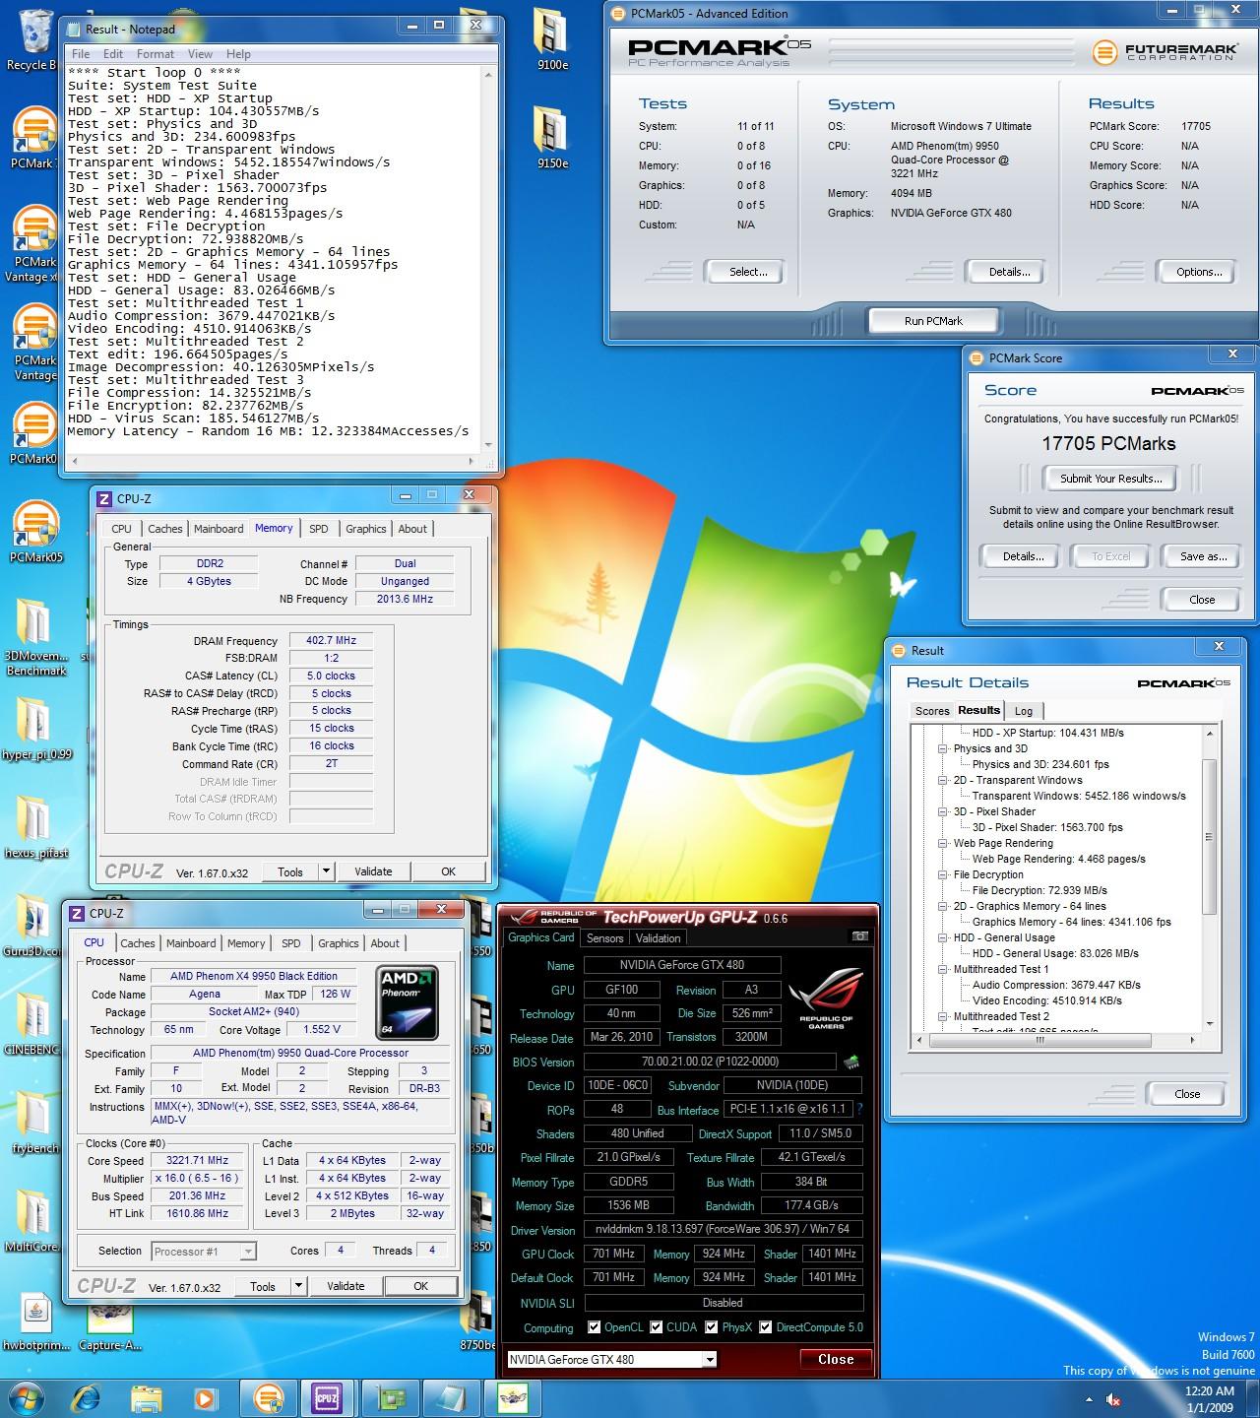Open the NVIDIA GeForce GTX 480 dropdown
Image resolution: width=1260 pixels, height=1418 pixels.
[x=709, y=1359]
